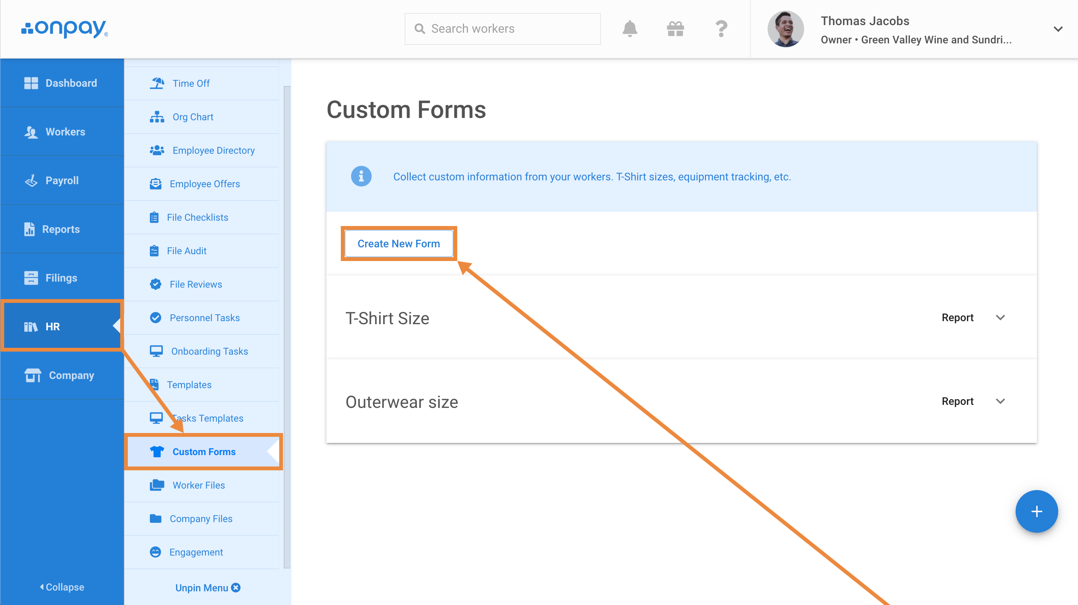This screenshot has height=605, width=1078.
Task: Expand Outerwear size chevron
Action: click(x=1000, y=401)
